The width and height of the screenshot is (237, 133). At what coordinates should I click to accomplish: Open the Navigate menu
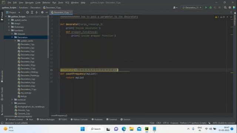click(x=29, y=3)
